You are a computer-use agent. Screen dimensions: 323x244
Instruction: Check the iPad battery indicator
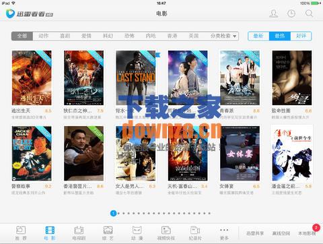[x=315, y=3]
